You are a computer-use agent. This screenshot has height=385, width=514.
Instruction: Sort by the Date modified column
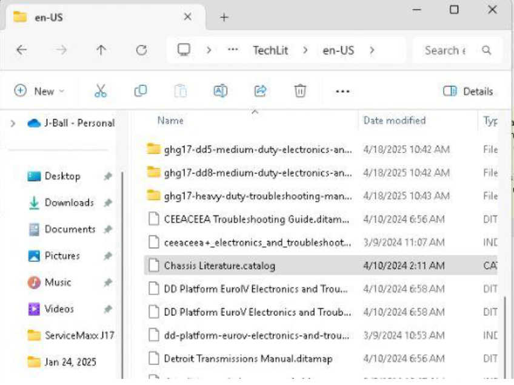(394, 120)
